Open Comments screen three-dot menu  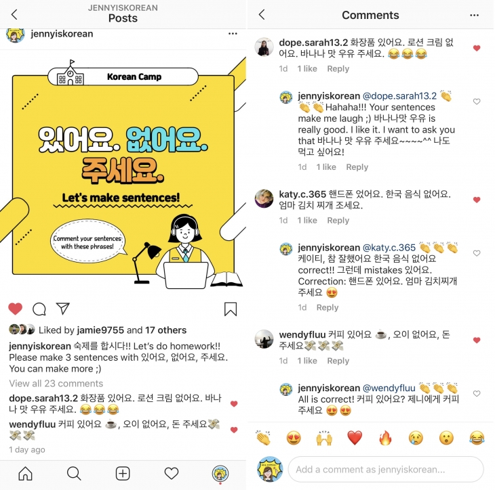point(474,15)
